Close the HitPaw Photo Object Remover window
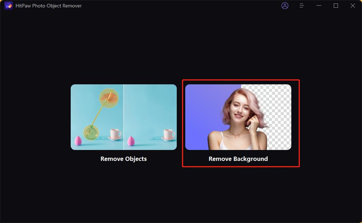 click(352, 5)
